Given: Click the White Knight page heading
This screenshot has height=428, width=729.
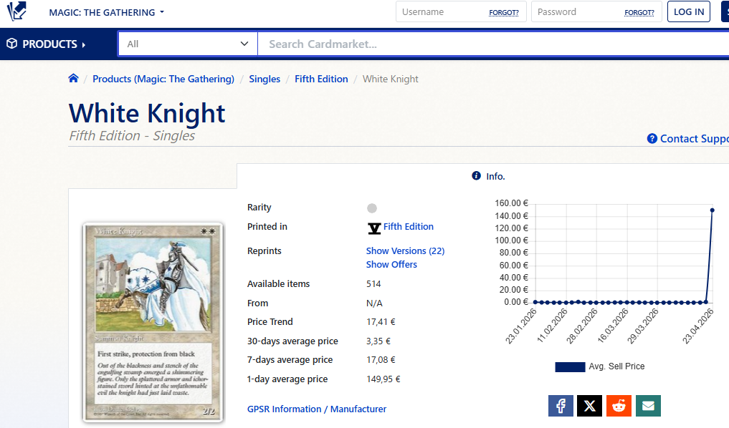Looking at the screenshot, I should coord(147,114).
